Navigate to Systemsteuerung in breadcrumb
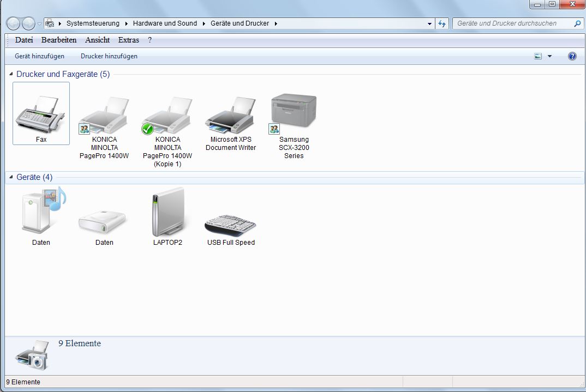586x392 pixels. pos(93,23)
